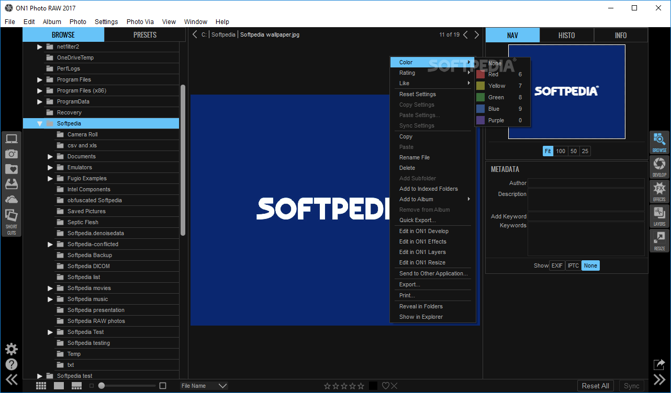
Task: Select Red color label
Action: [502, 74]
